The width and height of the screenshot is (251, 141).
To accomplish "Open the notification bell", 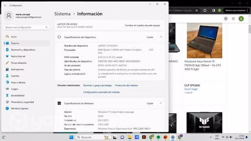I will 247,137.
